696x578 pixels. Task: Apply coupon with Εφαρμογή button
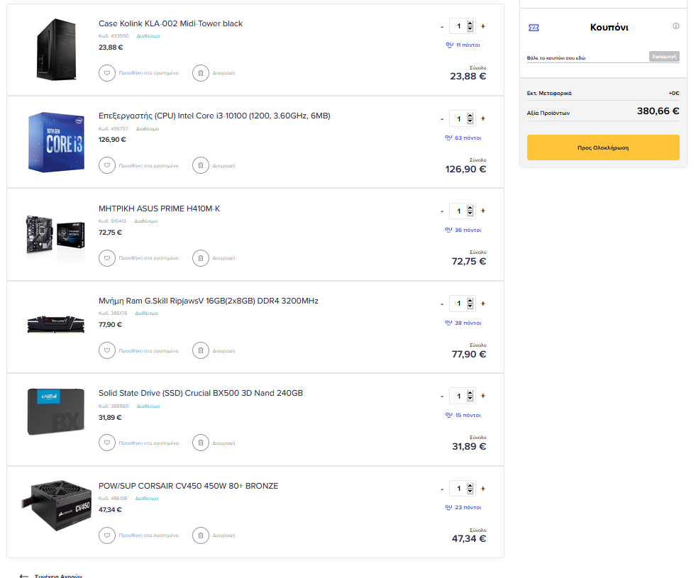664,57
